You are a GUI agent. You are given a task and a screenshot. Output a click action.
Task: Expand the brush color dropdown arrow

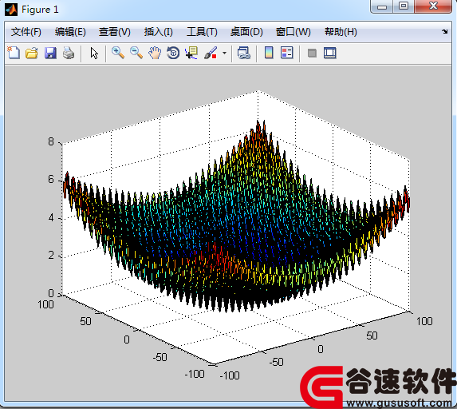224,54
